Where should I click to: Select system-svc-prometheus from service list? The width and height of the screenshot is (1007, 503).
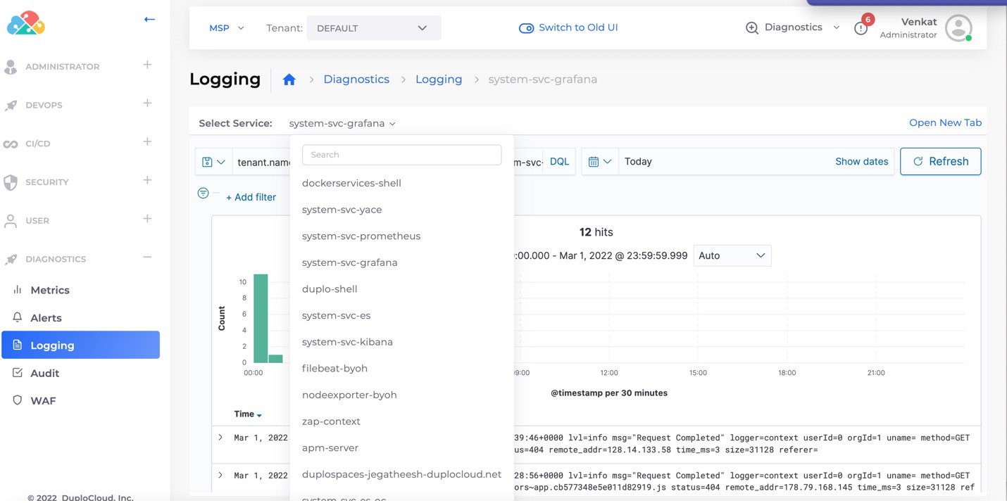point(361,236)
